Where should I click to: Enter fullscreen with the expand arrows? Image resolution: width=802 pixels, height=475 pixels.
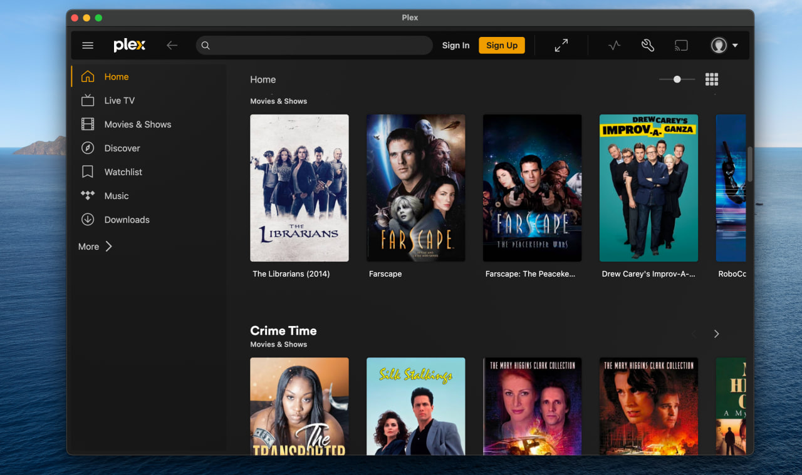coord(561,45)
